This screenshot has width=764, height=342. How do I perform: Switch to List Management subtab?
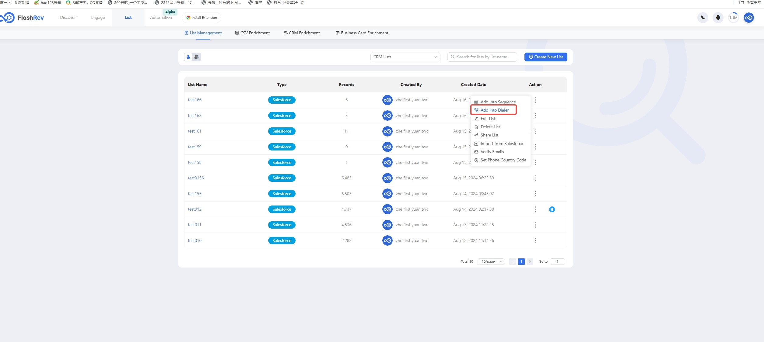[x=203, y=33]
